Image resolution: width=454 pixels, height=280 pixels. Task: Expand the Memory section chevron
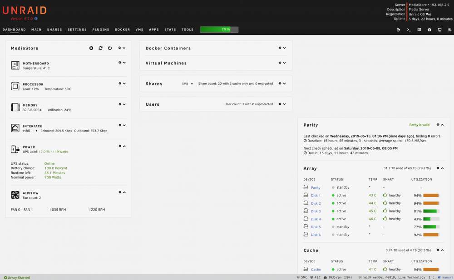[124, 104]
